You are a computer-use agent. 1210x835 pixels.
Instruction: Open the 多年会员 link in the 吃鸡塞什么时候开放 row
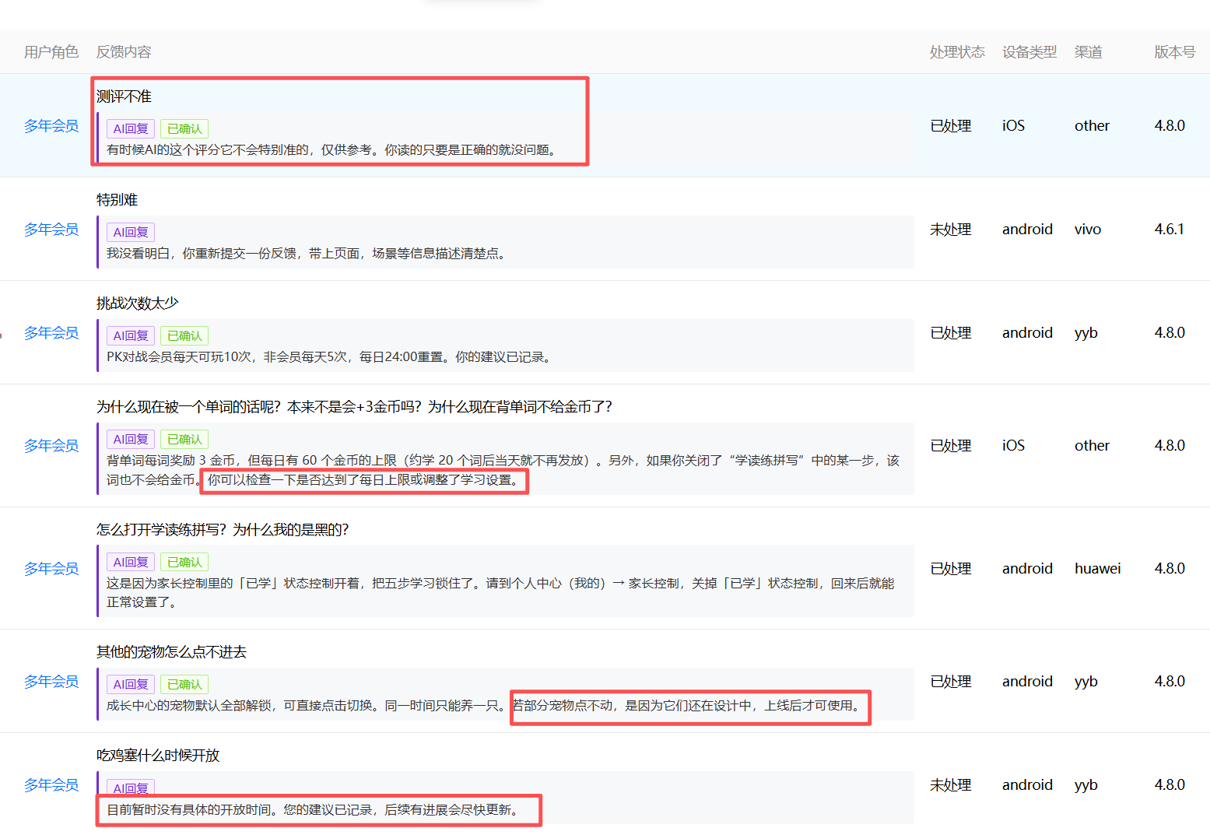coord(51,785)
